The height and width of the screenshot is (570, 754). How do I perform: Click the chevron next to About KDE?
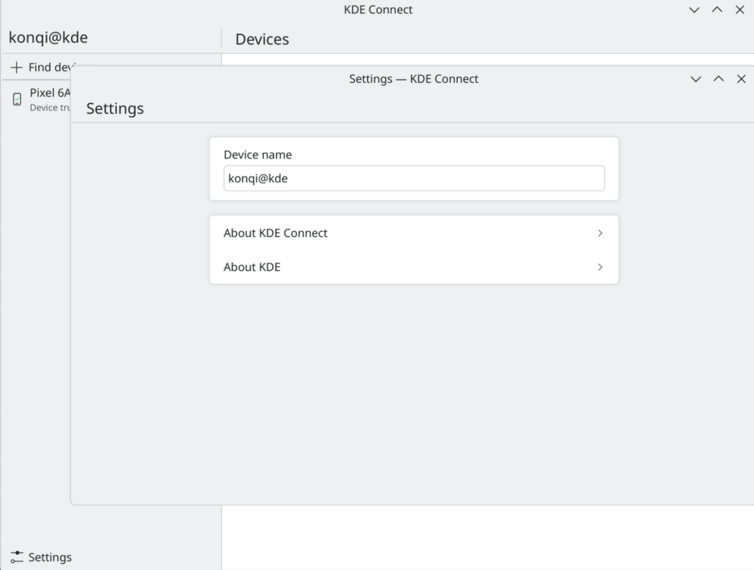pyautogui.click(x=599, y=267)
